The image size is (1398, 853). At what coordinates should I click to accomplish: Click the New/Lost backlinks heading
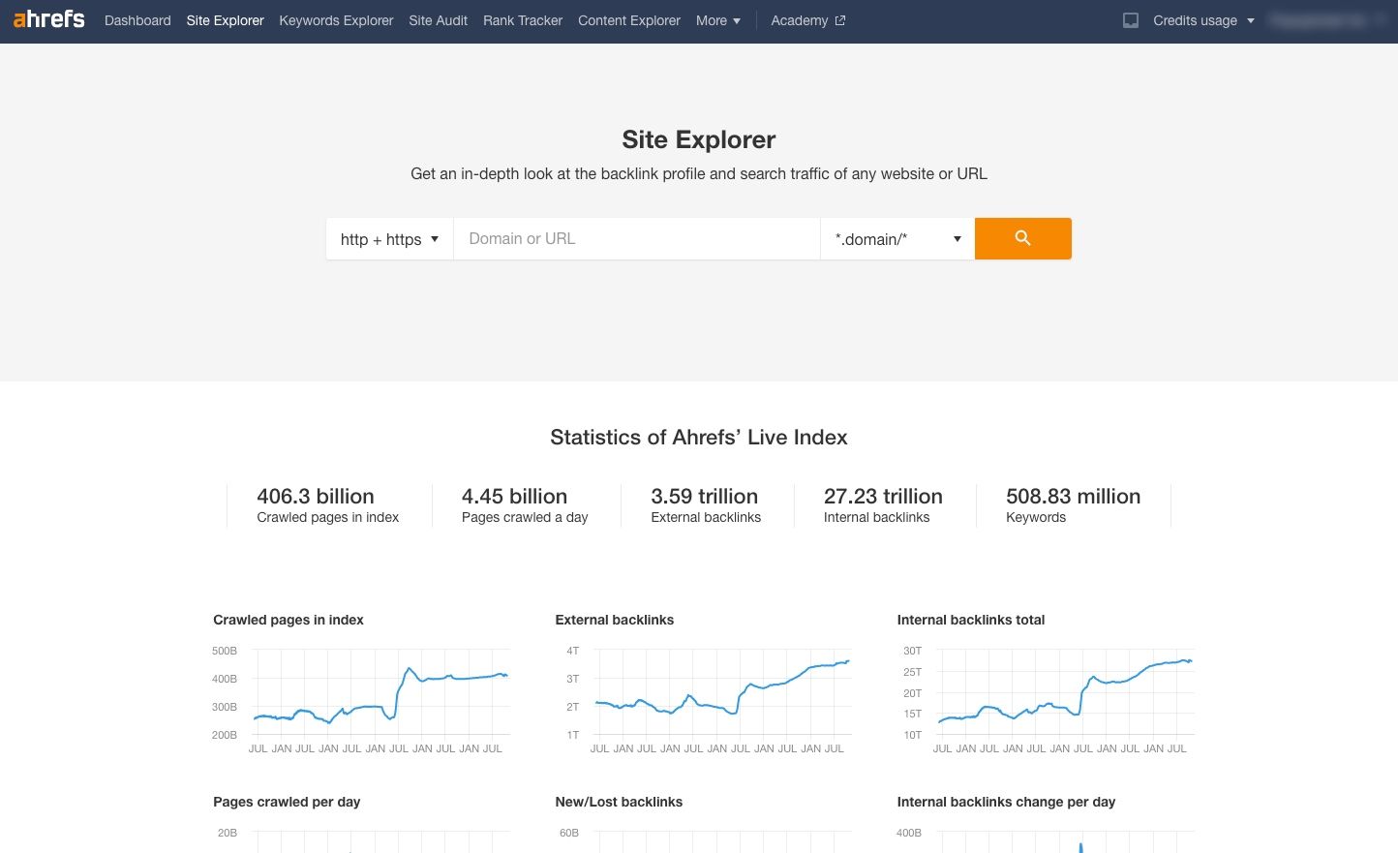[x=619, y=802]
